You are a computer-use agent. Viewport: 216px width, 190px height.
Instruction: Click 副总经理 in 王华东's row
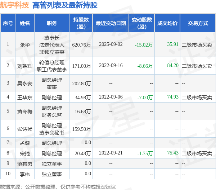[x=51, y=98]
